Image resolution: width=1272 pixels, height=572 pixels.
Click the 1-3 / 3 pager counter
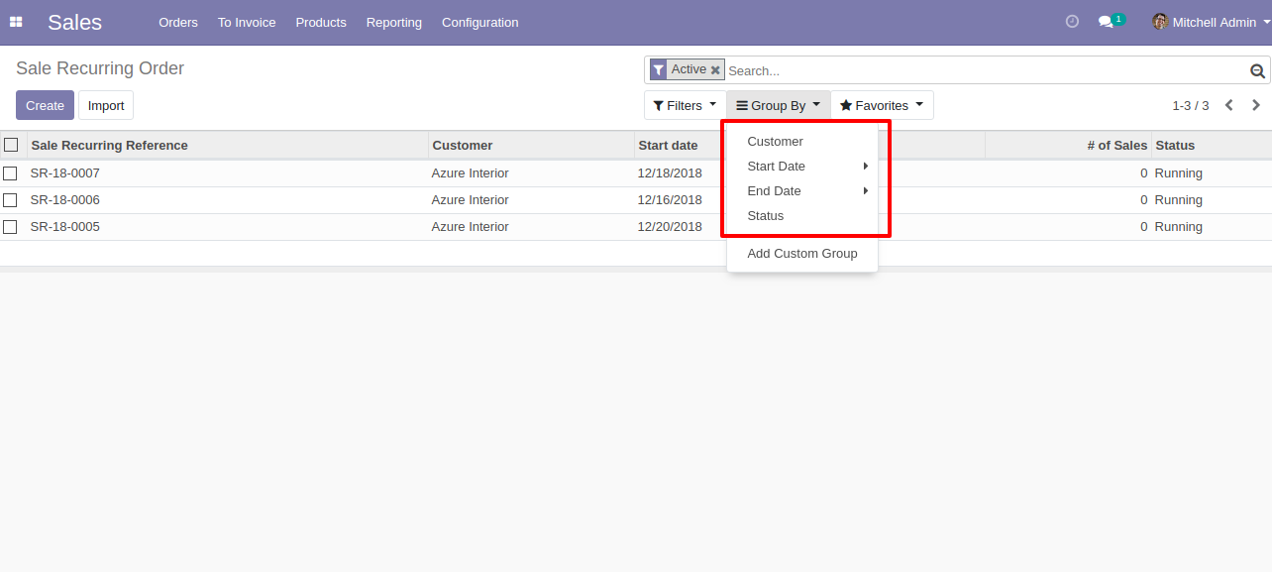click(1191, 105)
